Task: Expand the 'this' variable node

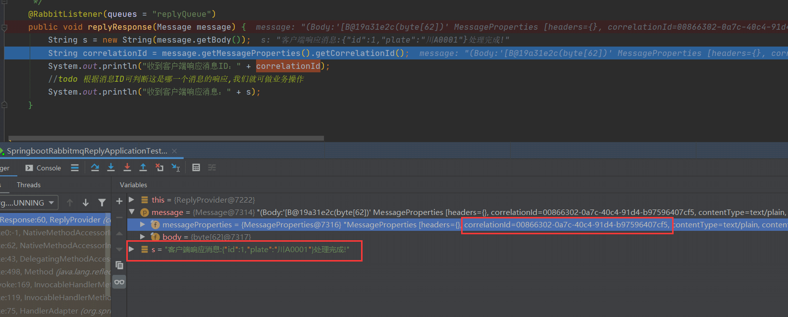Action: [132, 200]
